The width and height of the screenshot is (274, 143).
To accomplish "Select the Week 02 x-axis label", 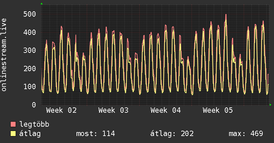I will coord(61,110).
